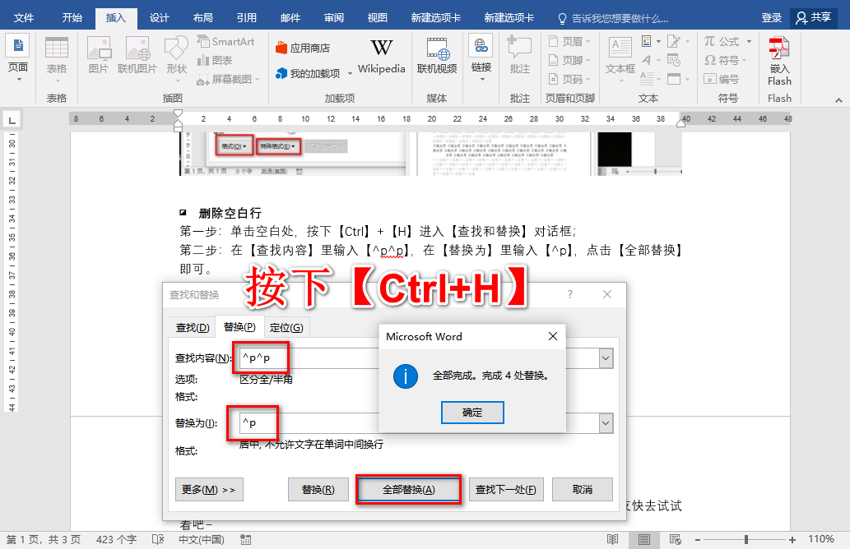Open the Quick Parts (文档部件) icon
850x549 pixels.
point(651,42)
